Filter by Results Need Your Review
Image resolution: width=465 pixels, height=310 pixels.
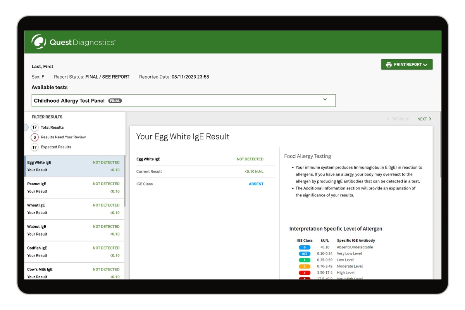[35, 137]
